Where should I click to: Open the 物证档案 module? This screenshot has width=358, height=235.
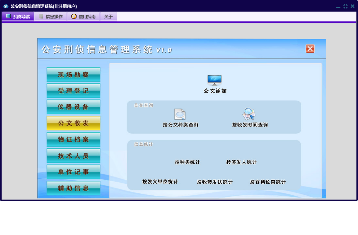pyautogui.click(x=73, y=139)
